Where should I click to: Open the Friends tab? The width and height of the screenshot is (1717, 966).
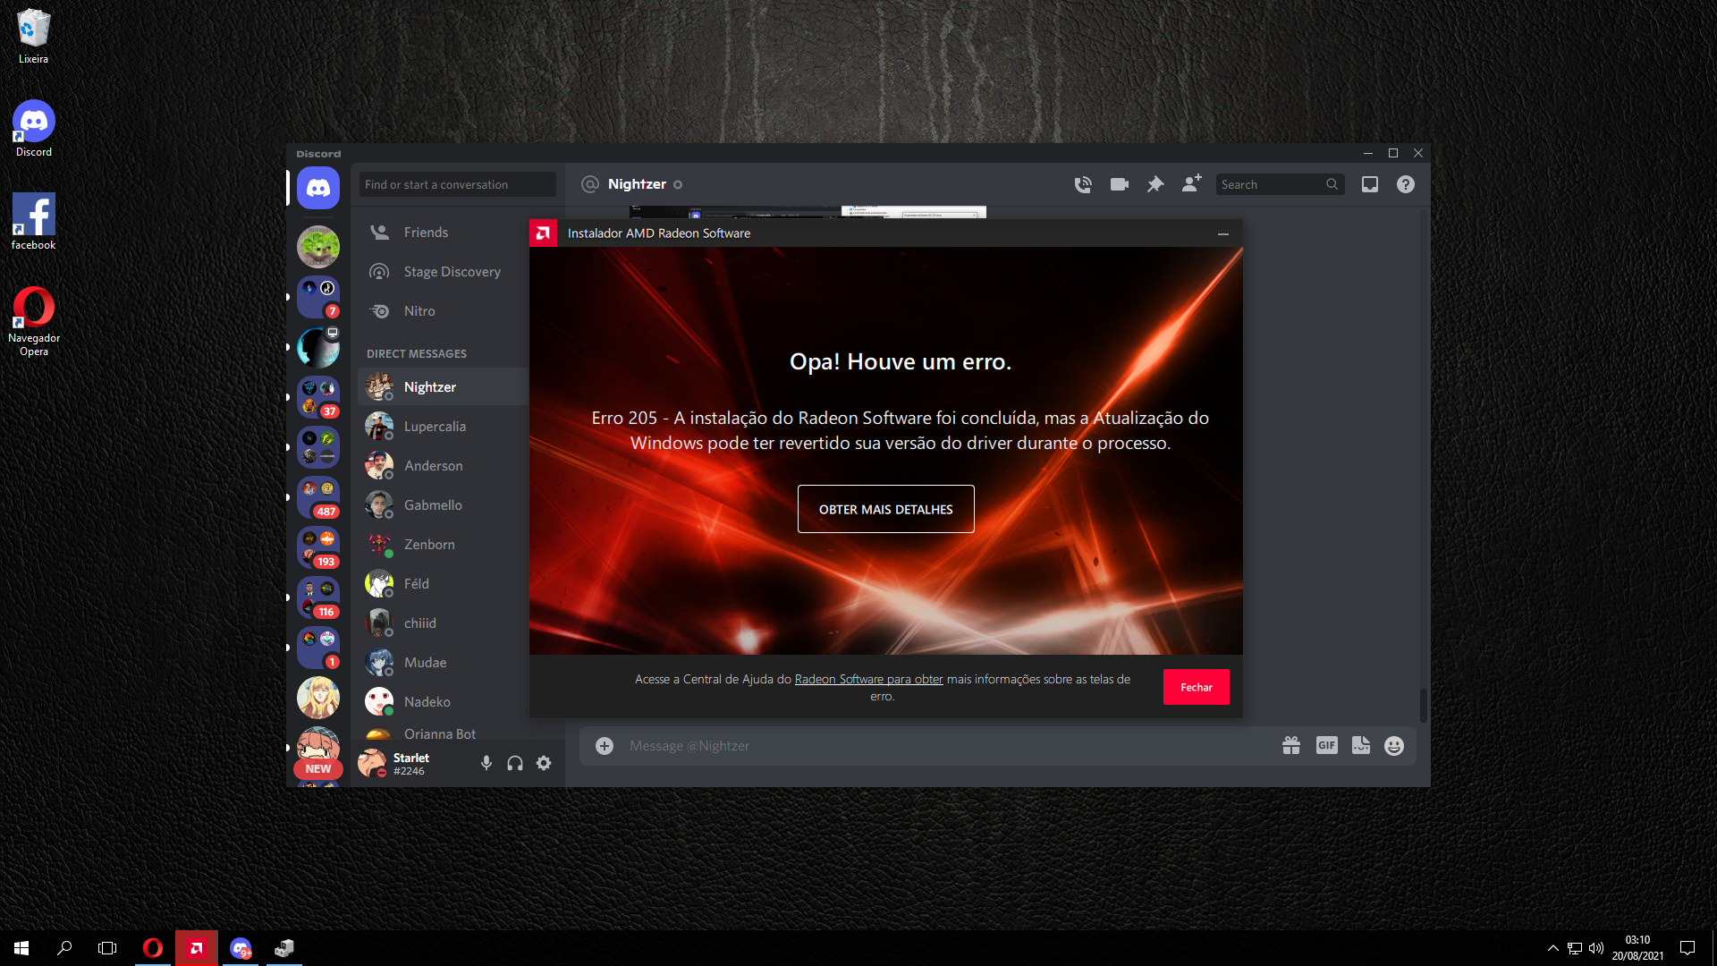pos(443,233)
